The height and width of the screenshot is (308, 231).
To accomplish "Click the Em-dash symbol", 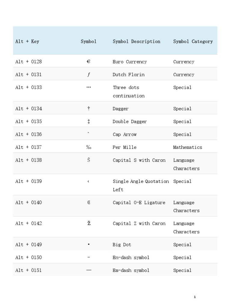I will pyautogui.click(x=88, y=270).
